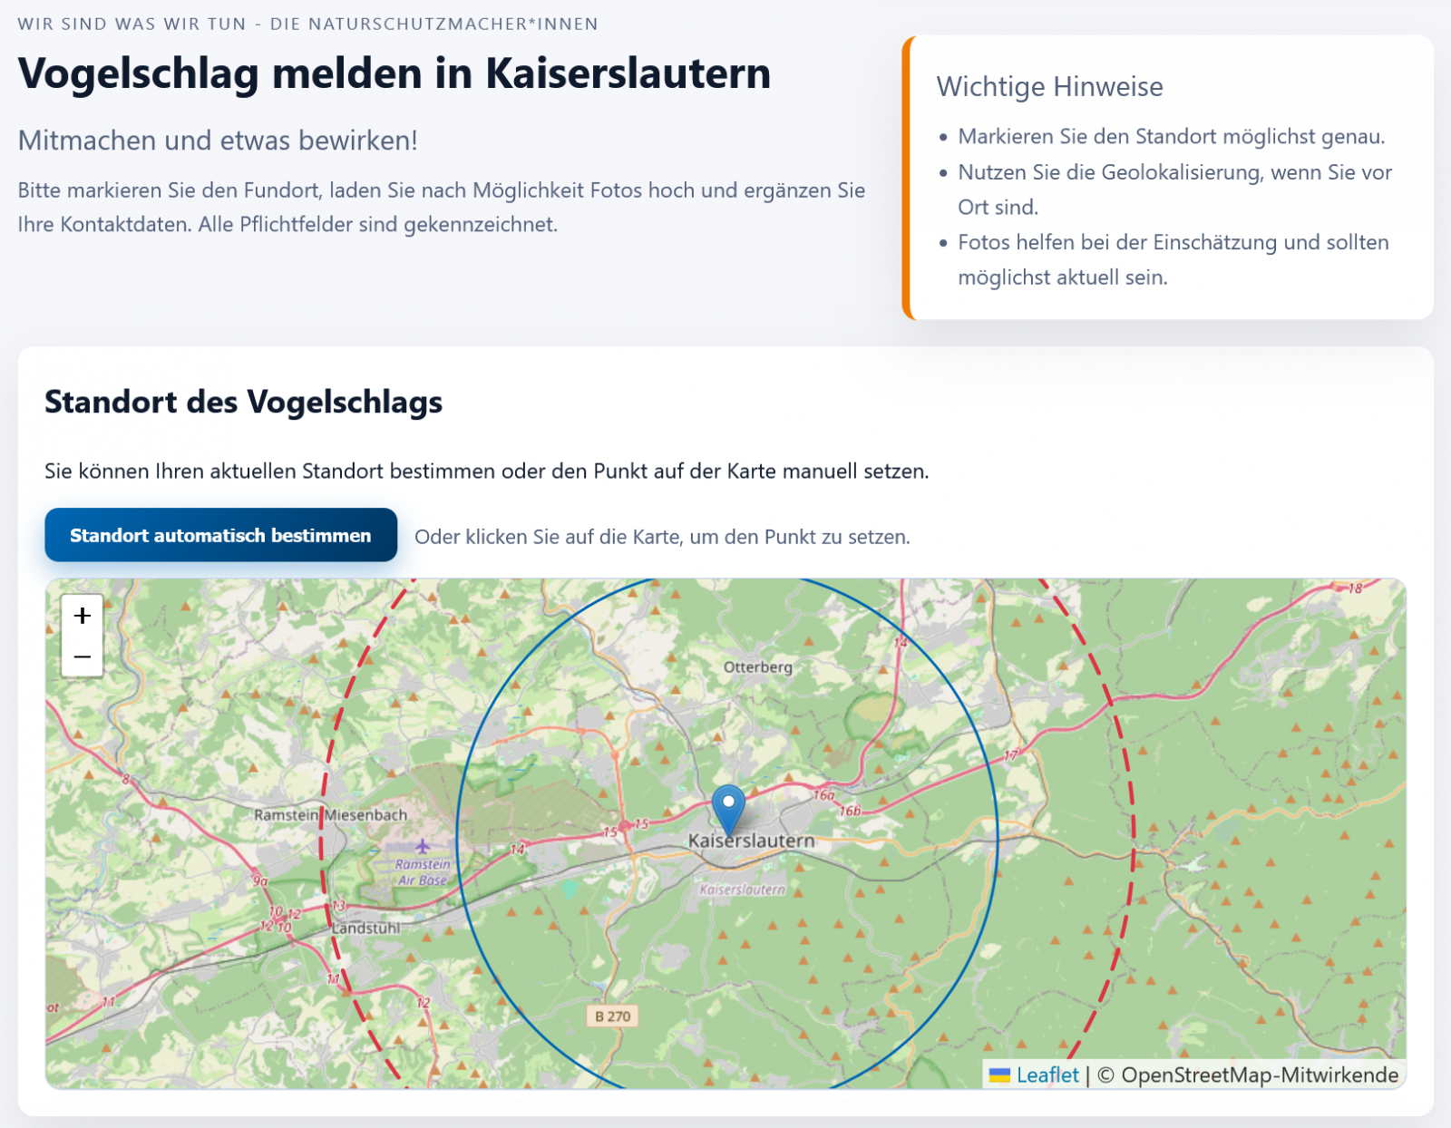Viewport: 1451px width, 1128px height.
Task: Click 'Standort automatisch bestimmen' button
Action: (x=221, y=535)
